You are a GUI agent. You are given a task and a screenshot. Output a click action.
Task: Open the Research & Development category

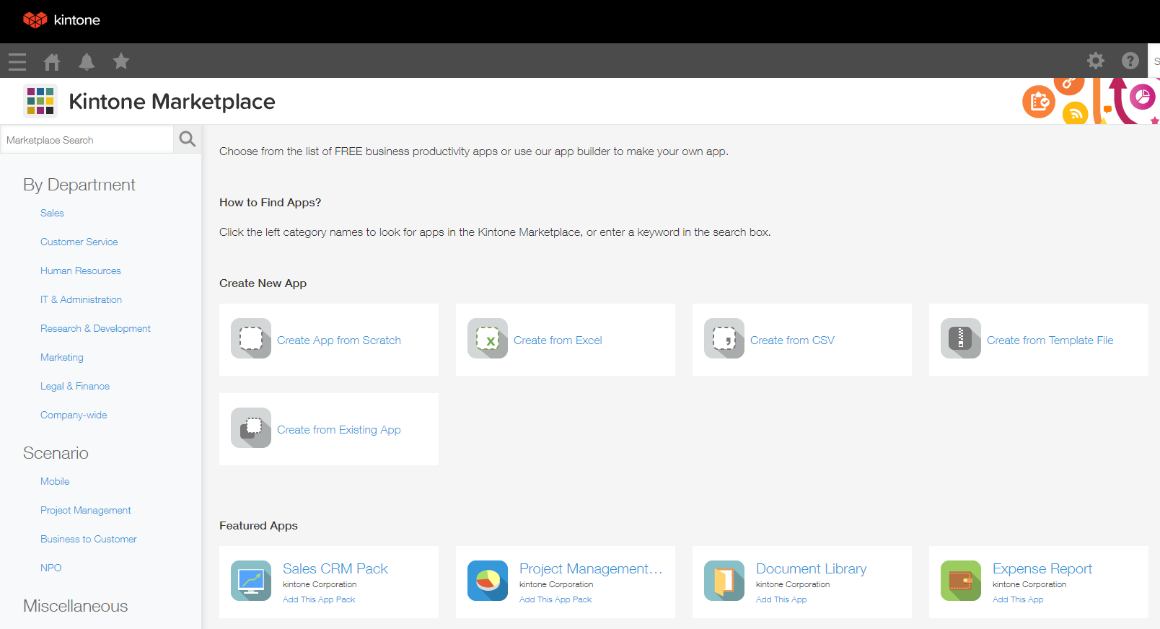pyautogui.click(x=96, y=329)
